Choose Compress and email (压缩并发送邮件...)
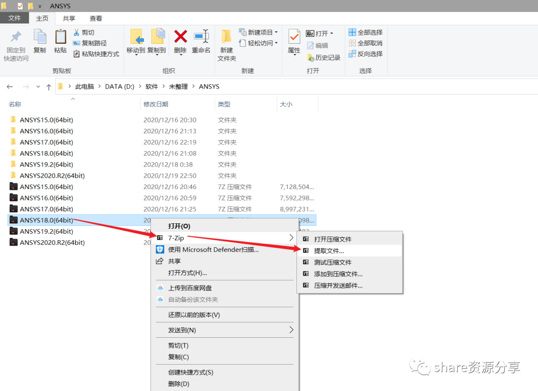Image resolution: width=538 pixels, height=391 pixels. 350,286
